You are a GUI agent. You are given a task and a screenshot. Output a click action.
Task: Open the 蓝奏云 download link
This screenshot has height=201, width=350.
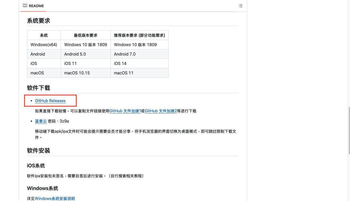point(41,121)
